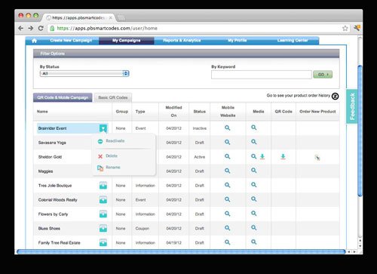The width and height of the screenshot is (377, 274).
Task: Click the page vertical scrollbar thumb
Action: (360, 131)
